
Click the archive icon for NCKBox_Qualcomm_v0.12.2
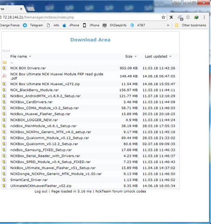pos(4,144)
